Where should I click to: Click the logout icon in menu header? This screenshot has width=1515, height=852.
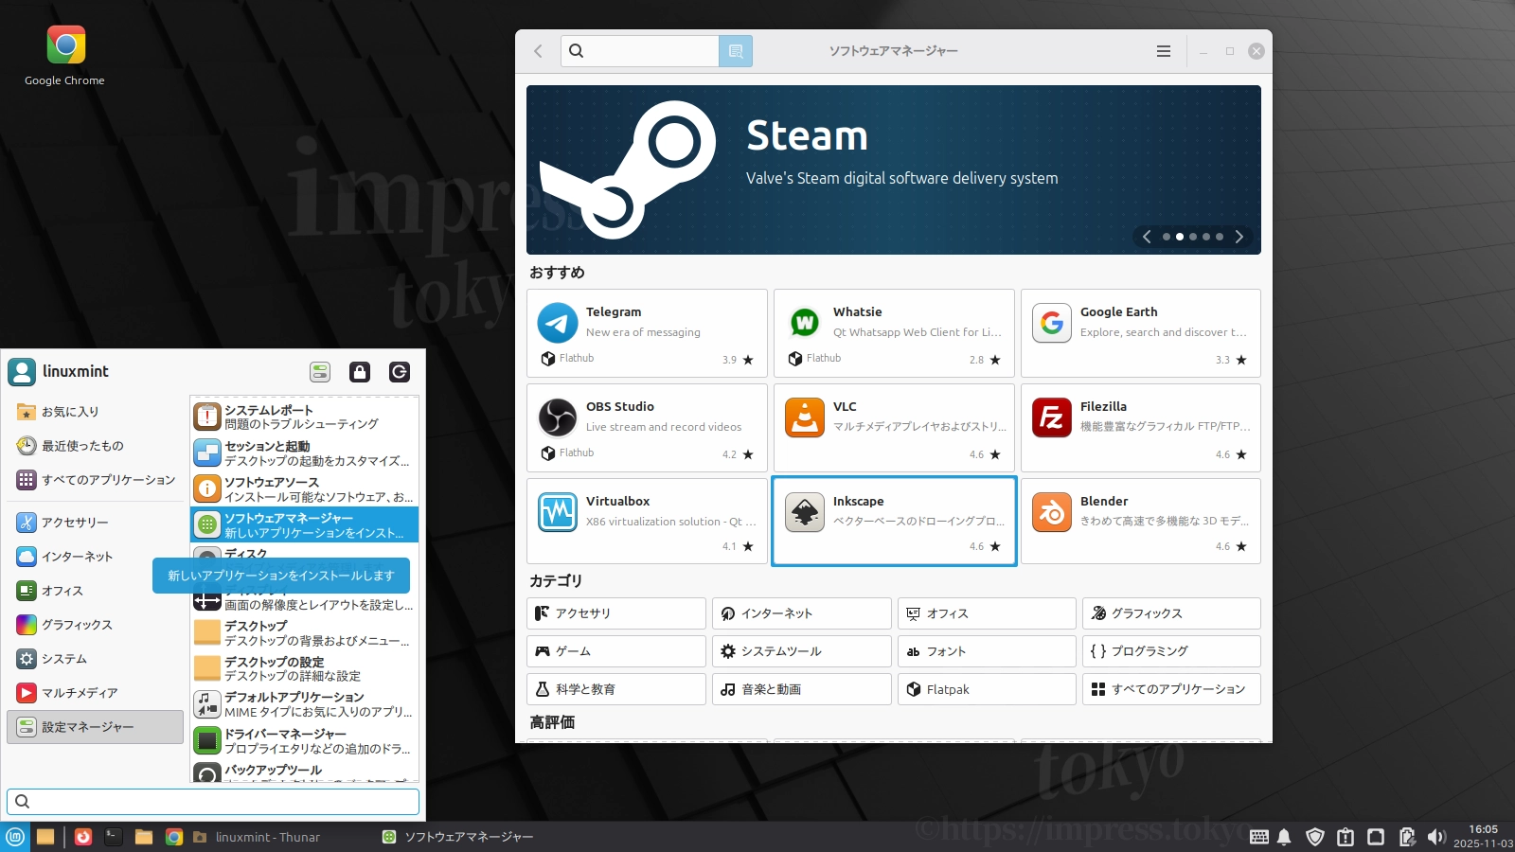coord(400,372)
